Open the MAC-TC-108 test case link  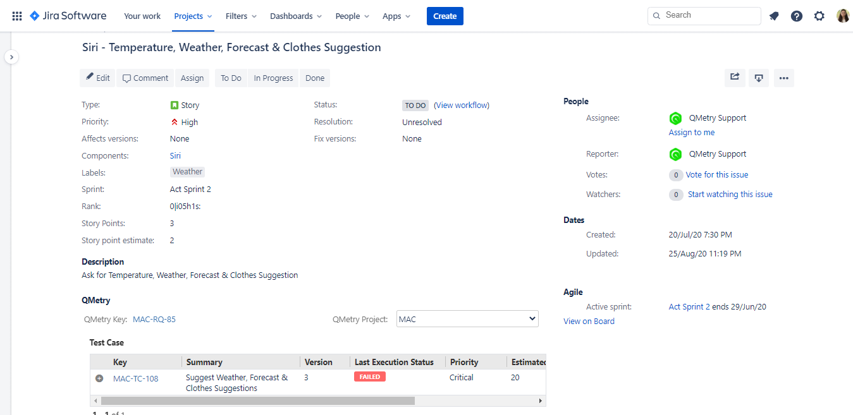click(x=135, y=379)
